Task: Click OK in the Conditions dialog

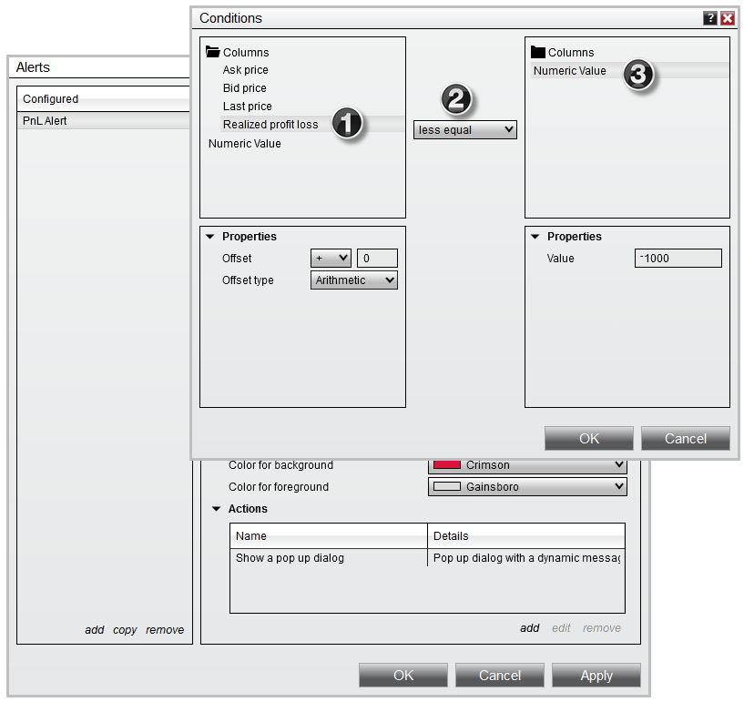Action: [587, 438]
